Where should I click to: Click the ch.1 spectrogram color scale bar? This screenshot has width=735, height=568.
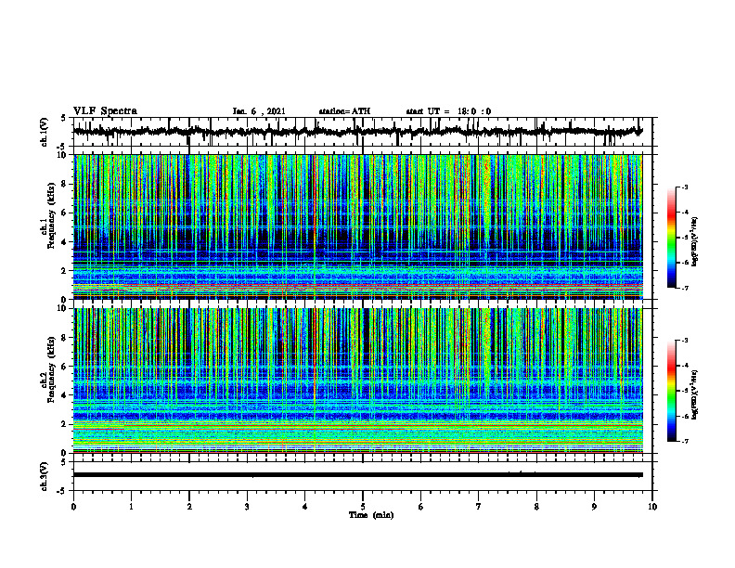672,238
